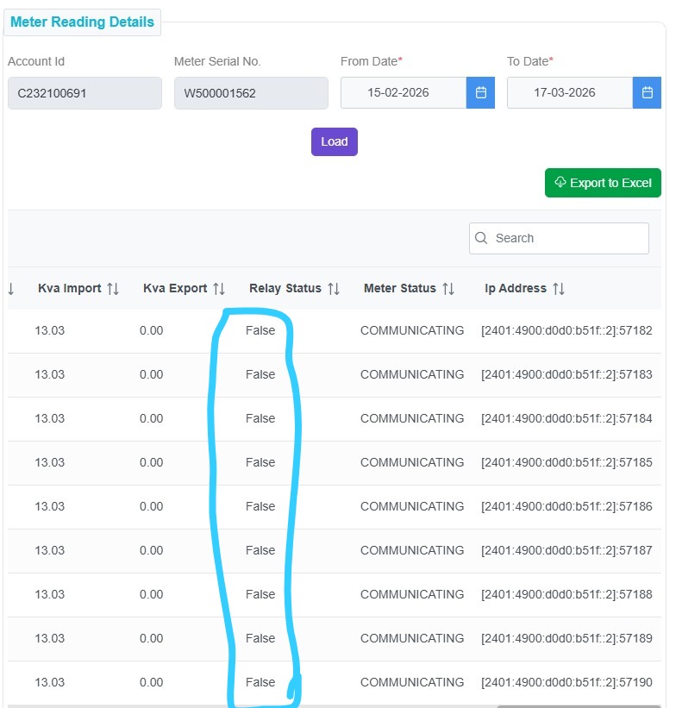Viewport: 676px width, 708px height.
Task: Click the From Date input field
Action: point(403,93)
